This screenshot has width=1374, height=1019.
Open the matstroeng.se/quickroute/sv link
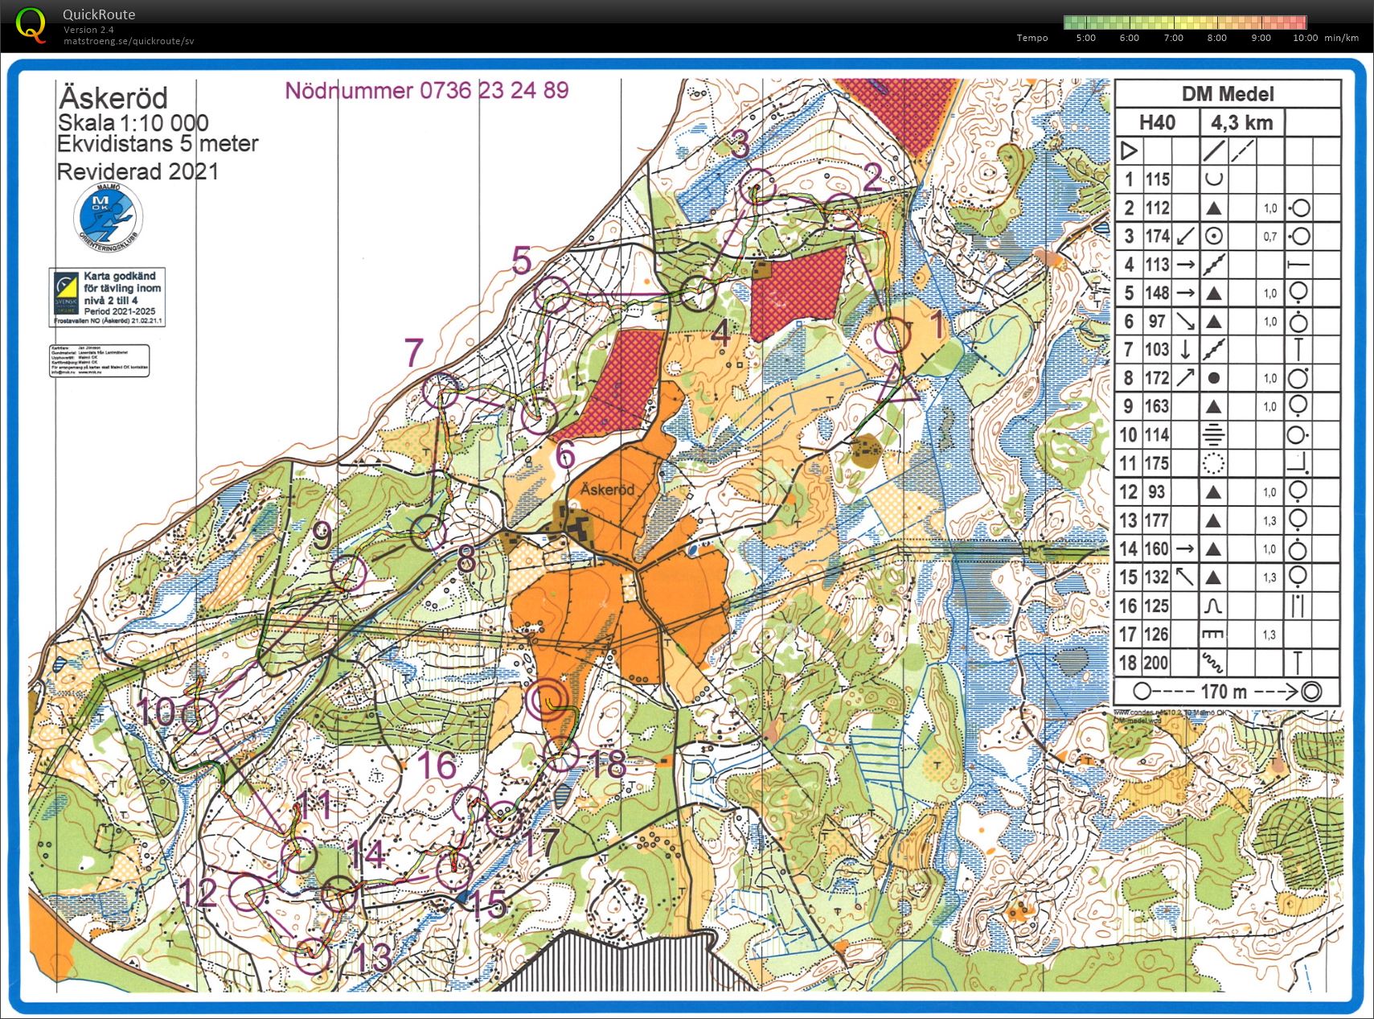click(x=129, y=41)
